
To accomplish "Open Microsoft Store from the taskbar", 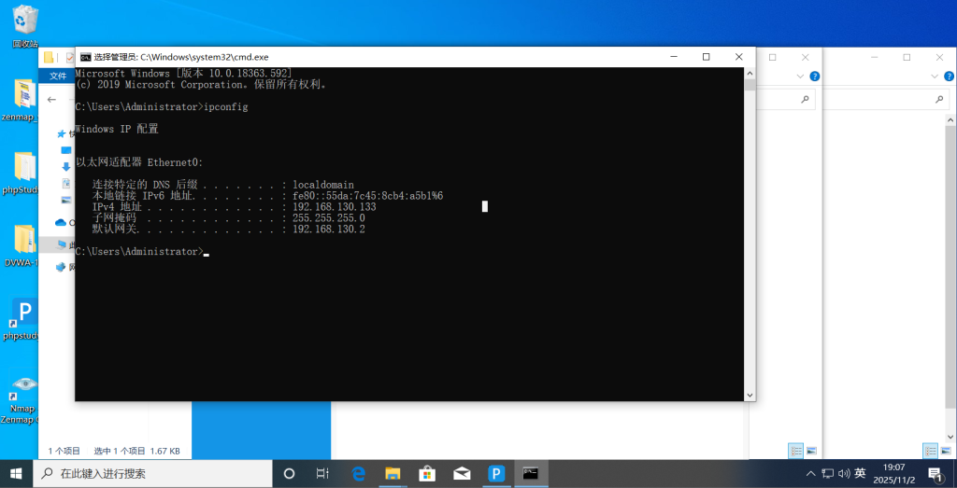I will pos(427,473).
